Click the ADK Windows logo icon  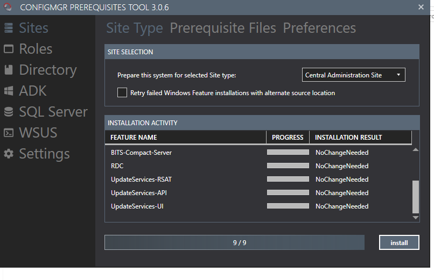coord(9,91)
